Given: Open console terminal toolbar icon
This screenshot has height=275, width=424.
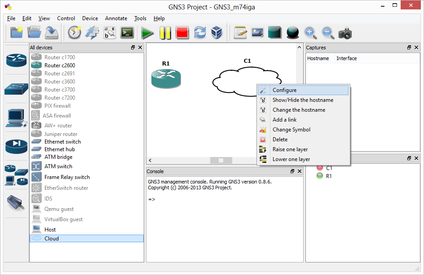Looking at the screenshot, I should [127, 33].
